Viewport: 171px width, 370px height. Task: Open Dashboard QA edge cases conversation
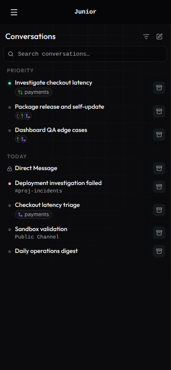coord(51,130)
